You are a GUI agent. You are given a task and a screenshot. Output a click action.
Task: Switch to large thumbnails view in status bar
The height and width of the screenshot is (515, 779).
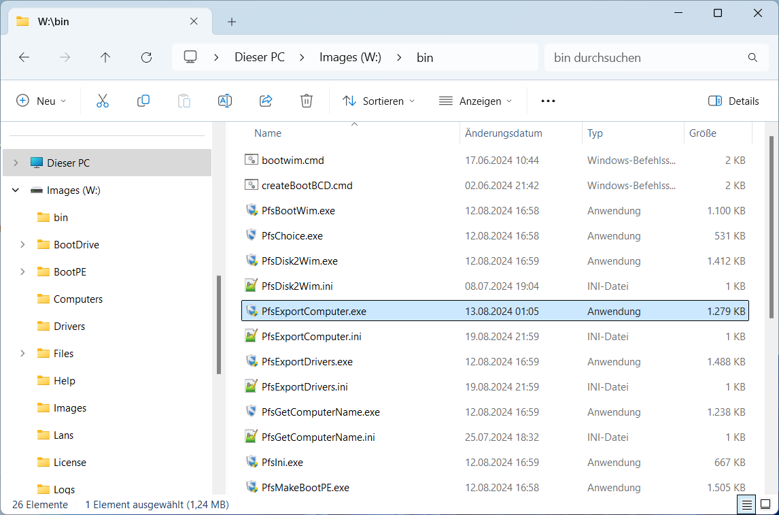click(x=765, y=505)
